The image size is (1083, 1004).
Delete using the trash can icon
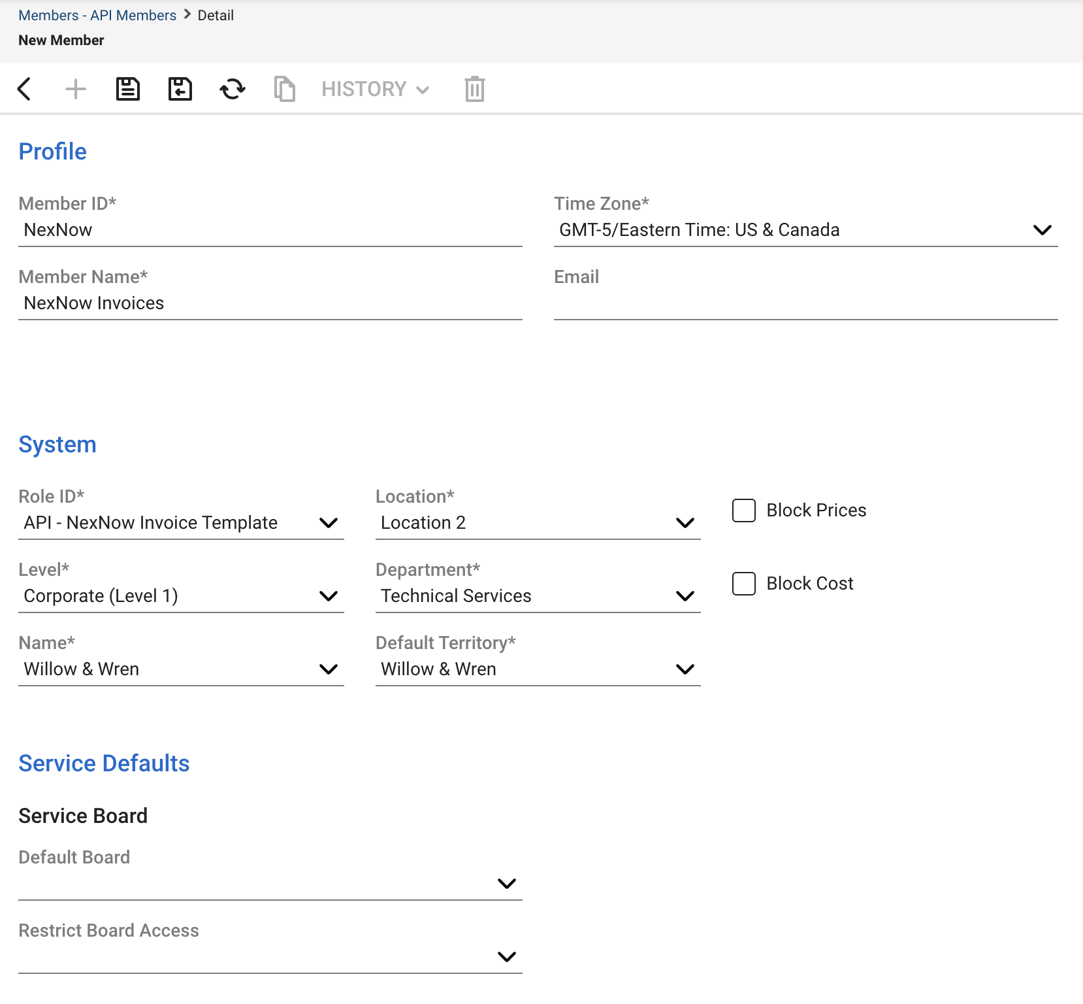point(475,89)
